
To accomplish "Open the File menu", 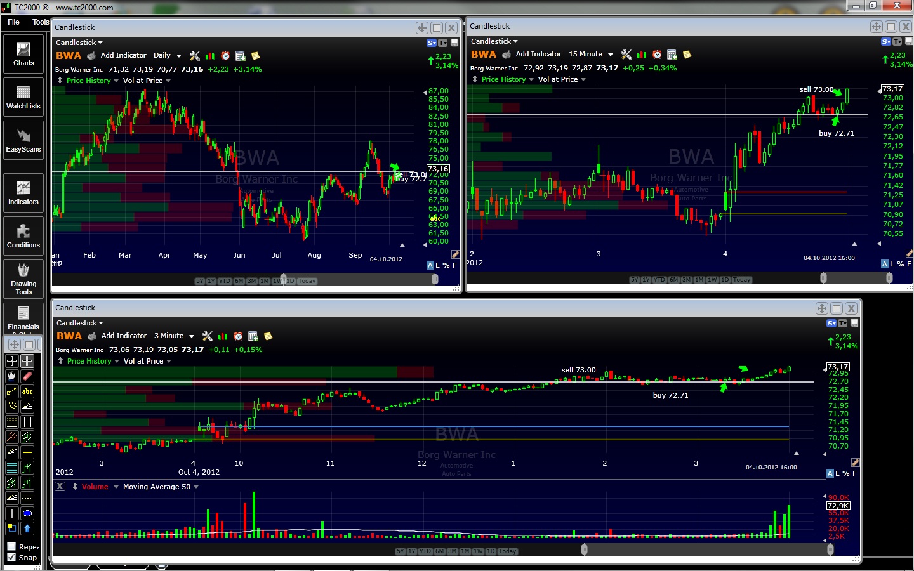I will pyautogui.click(x=13, y=22).
